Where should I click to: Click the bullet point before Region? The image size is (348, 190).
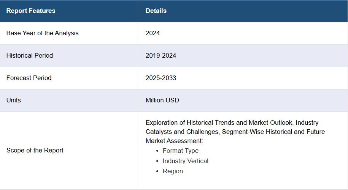coord(158,171)
